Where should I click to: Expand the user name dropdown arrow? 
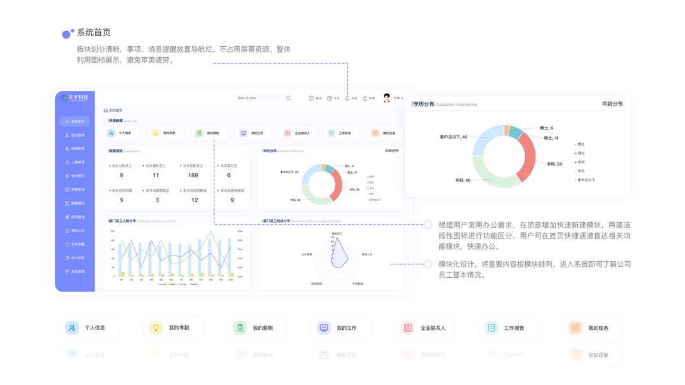pos(403,98)
